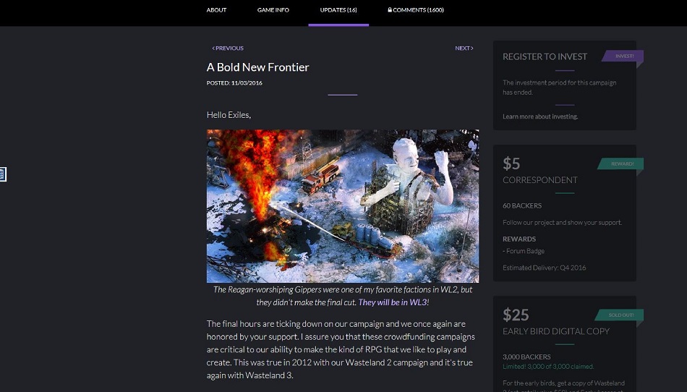Switch to the Game Info tab

pos(273,9)
